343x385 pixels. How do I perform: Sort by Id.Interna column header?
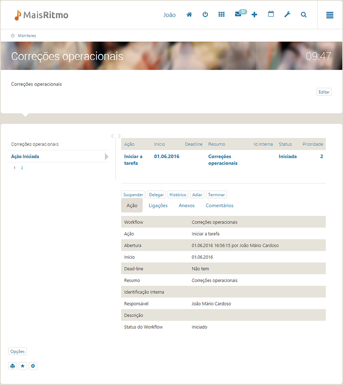[263, 144]
